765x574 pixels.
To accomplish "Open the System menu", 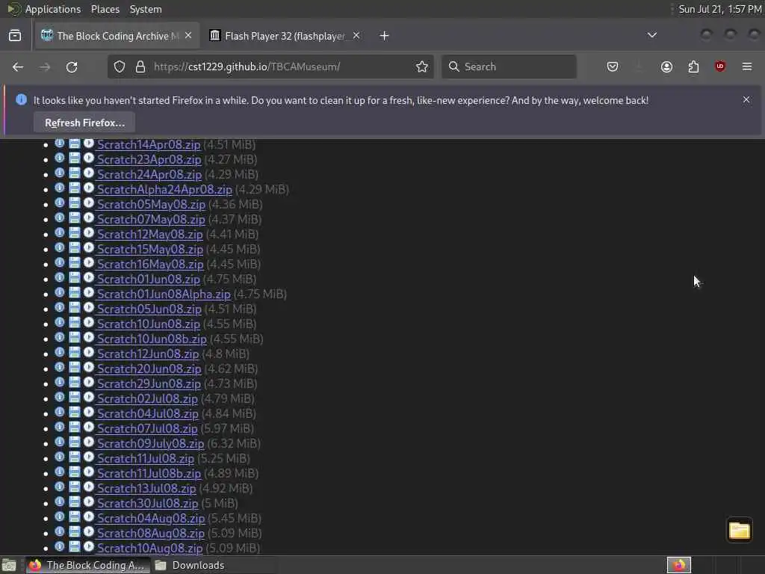I will coord(146,9).
